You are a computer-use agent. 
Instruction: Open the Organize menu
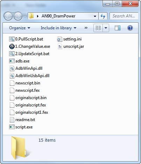click(20, 28)
